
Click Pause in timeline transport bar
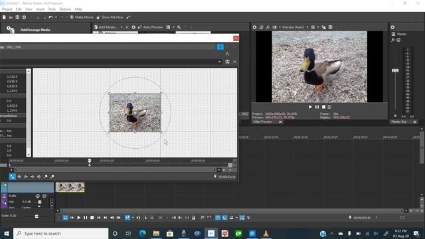click(x=86, y=218)
